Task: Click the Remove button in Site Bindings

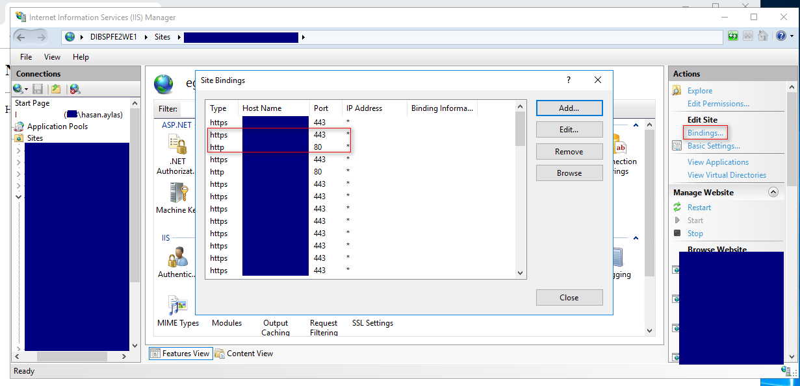Action: click(x=569, y=151)
